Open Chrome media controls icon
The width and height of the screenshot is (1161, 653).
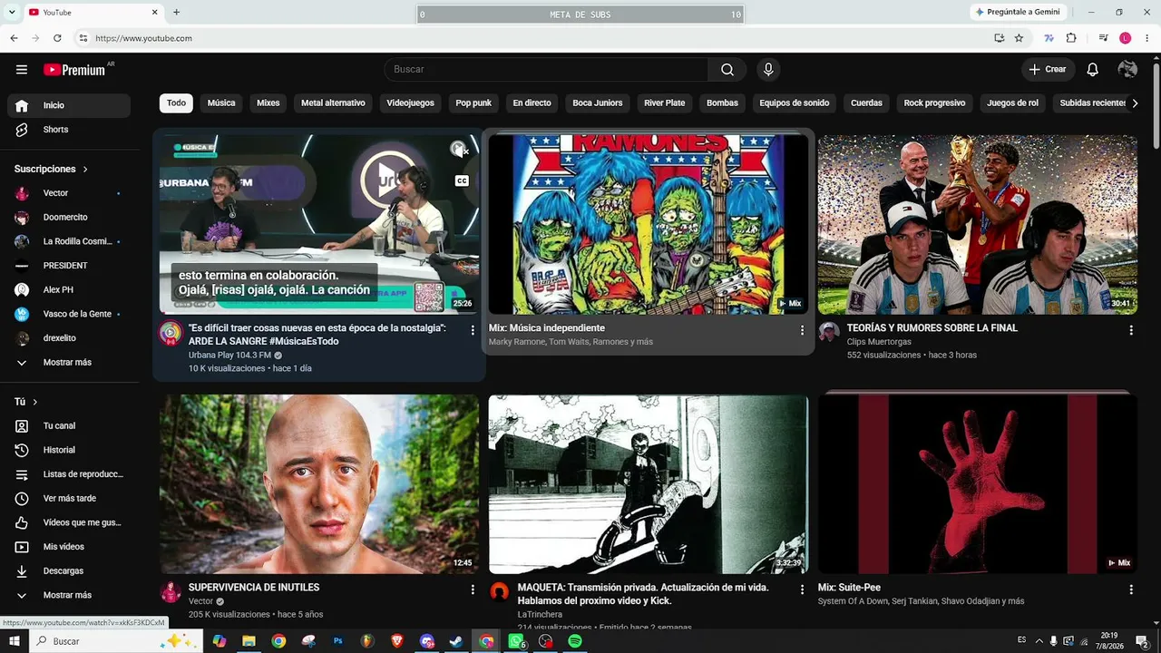click(1103, 38)
